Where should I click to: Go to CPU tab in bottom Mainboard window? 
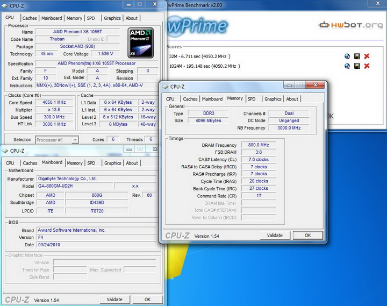coord(10,163)
